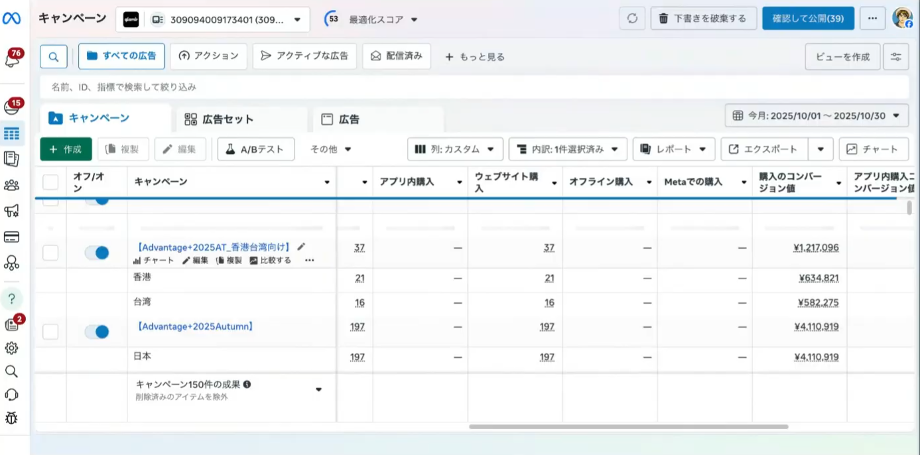The height and width of the screenshot is (455, 920).
Task: Click the magnifier search icon button
Action: click(54, 56)
